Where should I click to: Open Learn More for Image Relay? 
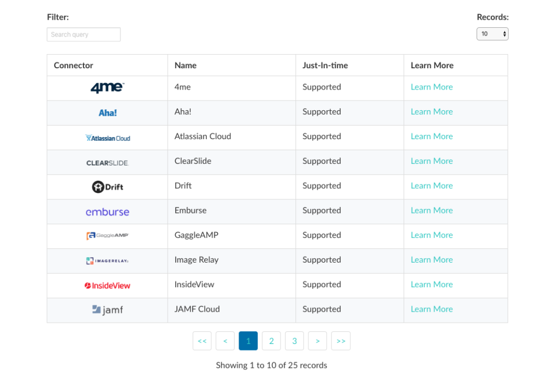[432, 259]
